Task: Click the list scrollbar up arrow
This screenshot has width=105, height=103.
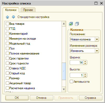Action: 64,24
